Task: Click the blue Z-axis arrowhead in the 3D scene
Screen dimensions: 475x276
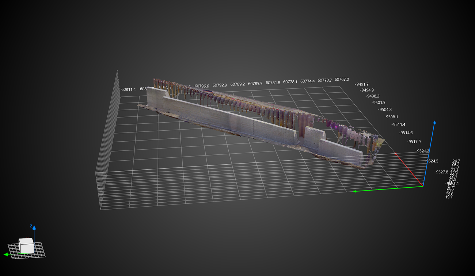Action: point(434,123)
